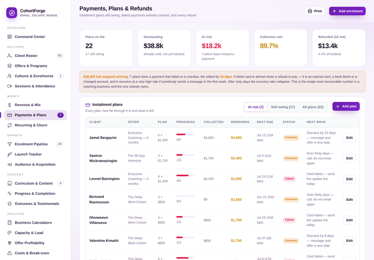Image resolution: width=374 pixels, height=260 pixels.
Task: Click Jamal Bergqvist's Overdue status badge
Action: coord(291,137)
